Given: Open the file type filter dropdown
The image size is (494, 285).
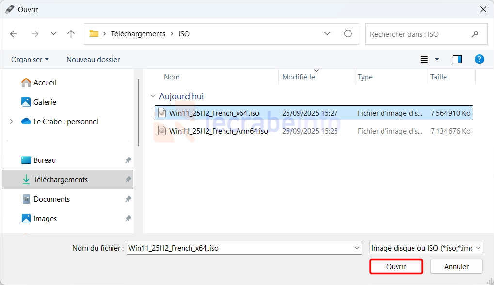Looking at the screenshot, I should tap(426, 248).
